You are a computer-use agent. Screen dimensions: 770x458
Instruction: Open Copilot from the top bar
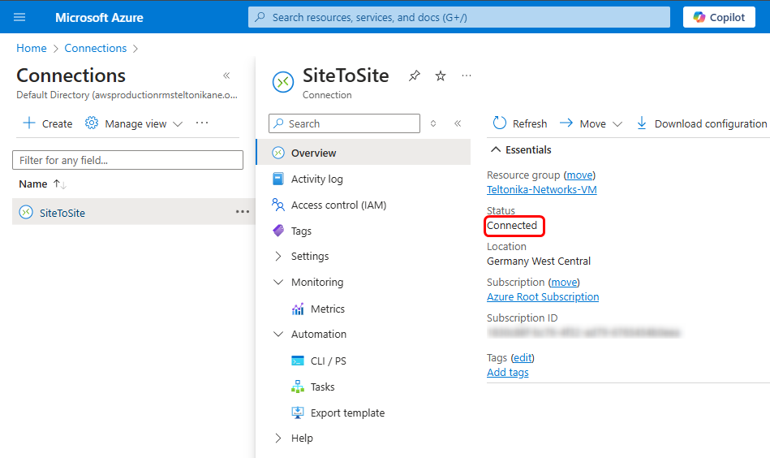coord(719,17)
